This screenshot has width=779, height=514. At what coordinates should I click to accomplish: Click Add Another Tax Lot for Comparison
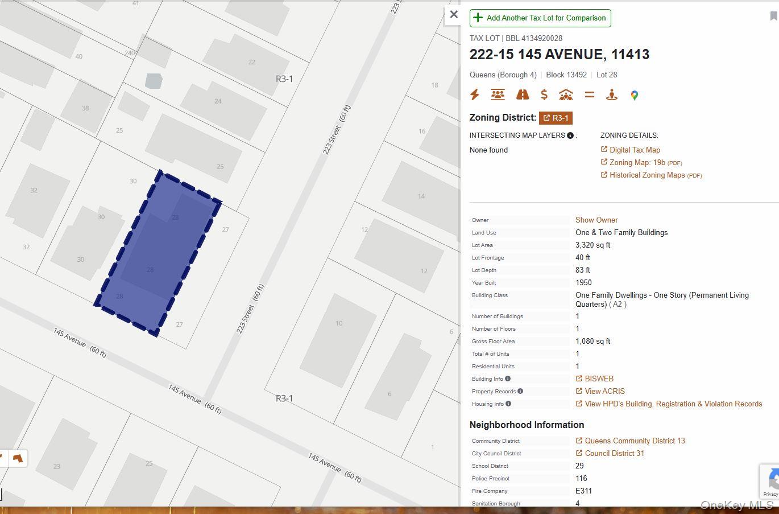pyautogui.click(x=540, y=18)
